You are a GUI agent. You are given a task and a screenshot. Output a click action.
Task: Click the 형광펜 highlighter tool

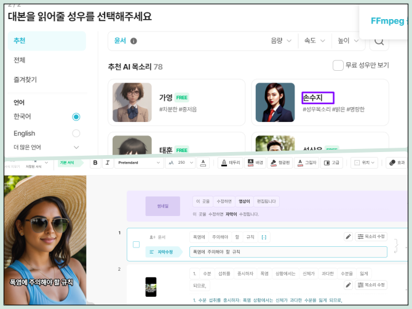280,163
